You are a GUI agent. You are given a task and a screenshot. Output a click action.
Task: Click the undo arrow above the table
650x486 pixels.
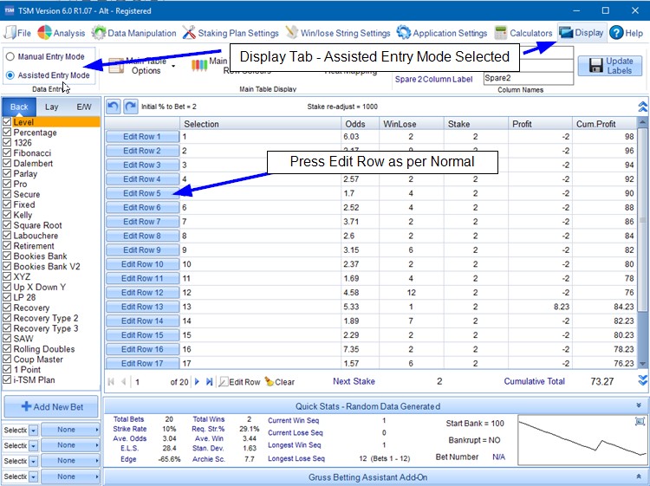tap(113, 106)
